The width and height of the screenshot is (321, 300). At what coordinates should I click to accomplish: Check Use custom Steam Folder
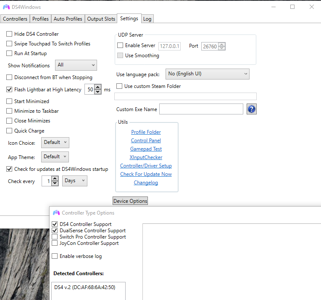119,86
